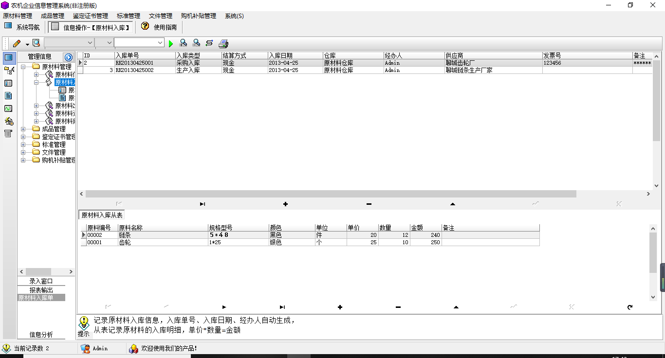The width and height of the screenshot is (665, 358).
Task: Open the first wide filter combo box
Action: tap(69, 43)
